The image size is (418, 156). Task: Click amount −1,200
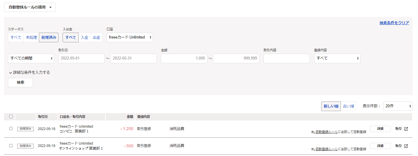(127, 129)
